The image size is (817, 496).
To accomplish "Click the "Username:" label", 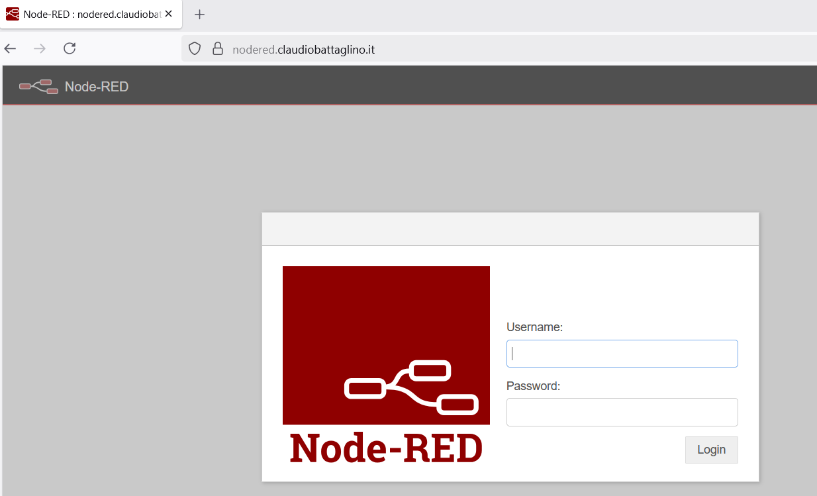I will (x=534, y=327).
